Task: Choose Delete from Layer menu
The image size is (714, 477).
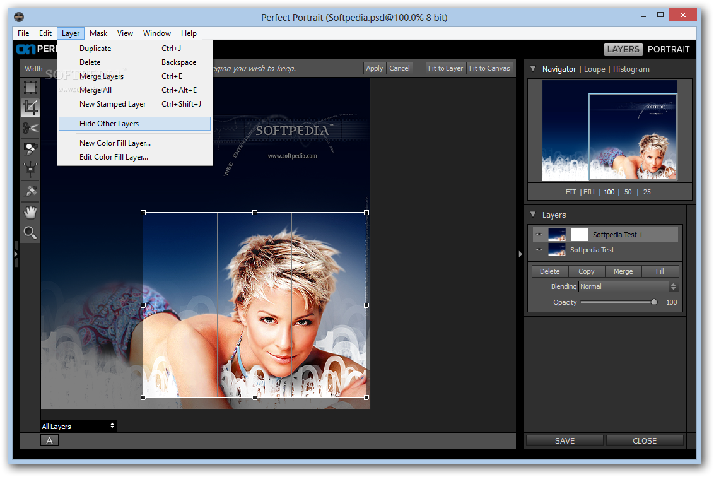Action: tap(135, 62)
